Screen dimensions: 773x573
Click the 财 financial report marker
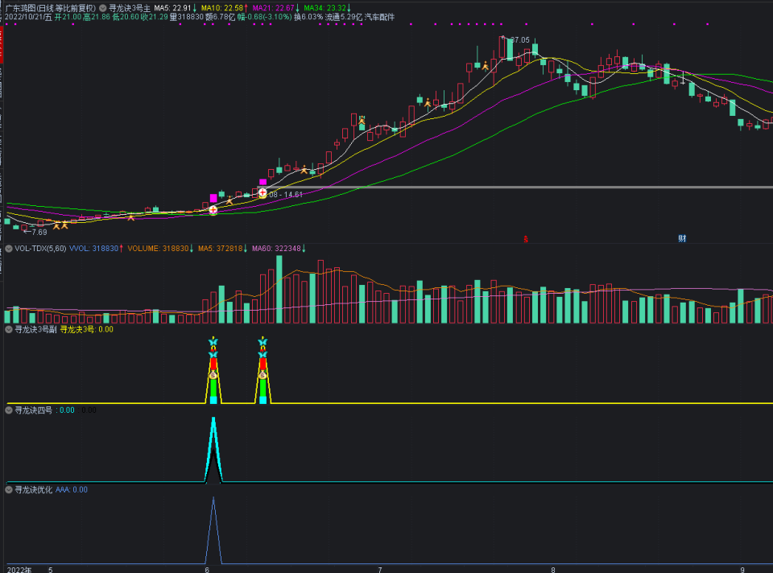pos(682,238)
